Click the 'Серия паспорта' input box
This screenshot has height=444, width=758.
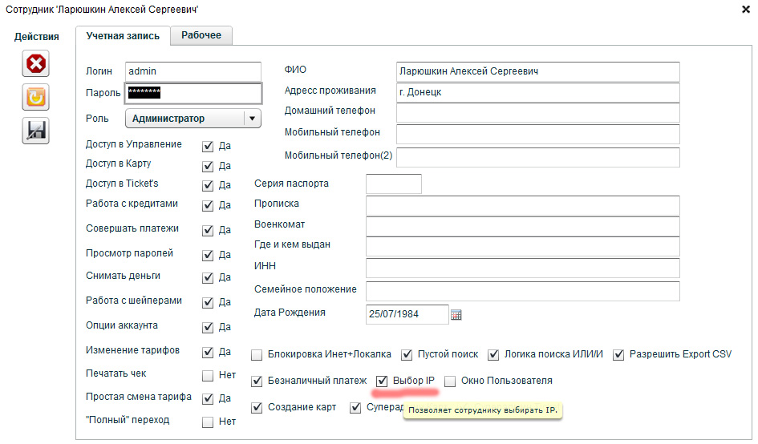coord(393,184)
